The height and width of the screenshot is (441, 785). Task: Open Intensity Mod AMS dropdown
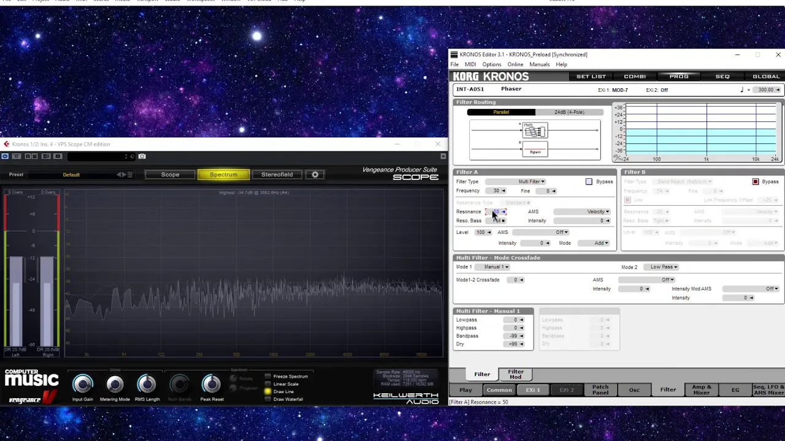click(x=751, y=289)
